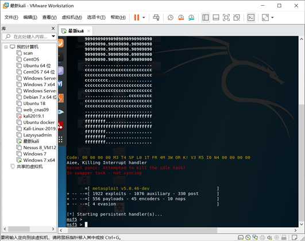305x241 pixels.
Task: Click the library horizontal scrollbar thumb
Action: (x=19, y=229)
